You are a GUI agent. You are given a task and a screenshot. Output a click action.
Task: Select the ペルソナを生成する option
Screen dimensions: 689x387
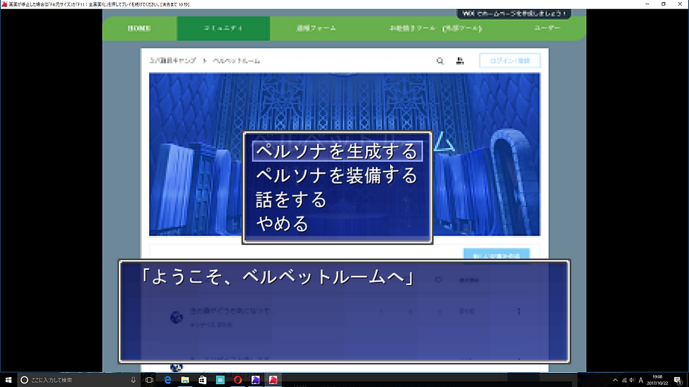(337, 152)
